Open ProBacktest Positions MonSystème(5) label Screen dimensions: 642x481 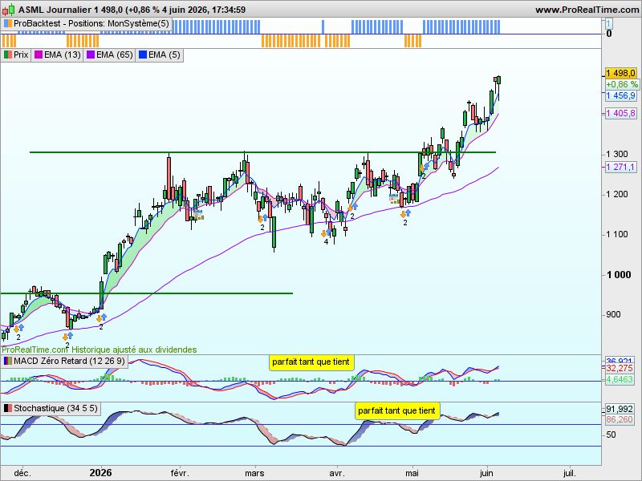point(91,24)
